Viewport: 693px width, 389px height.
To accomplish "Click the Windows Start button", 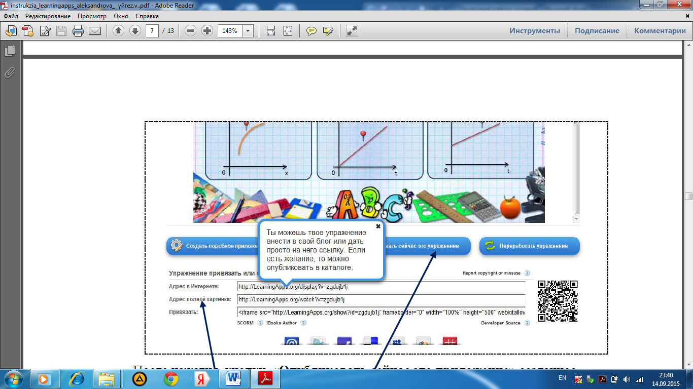I will click(14, 378).
